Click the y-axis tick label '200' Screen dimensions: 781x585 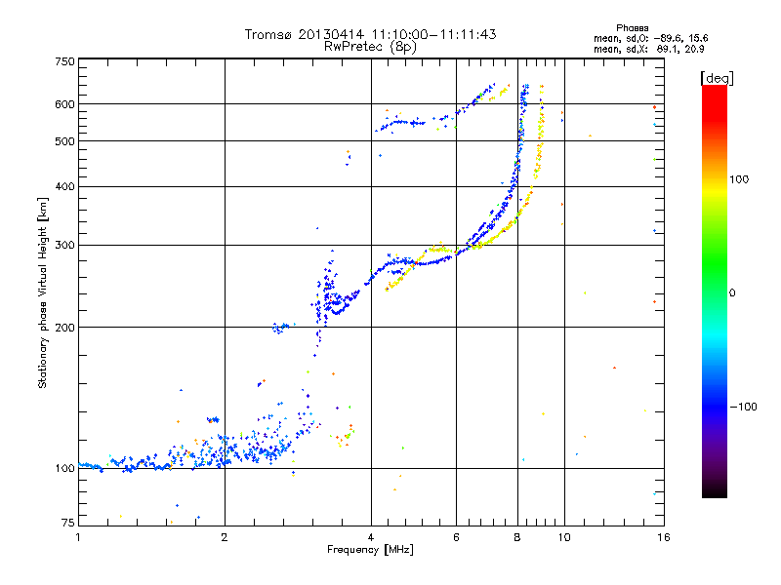[x=64, y=328]
